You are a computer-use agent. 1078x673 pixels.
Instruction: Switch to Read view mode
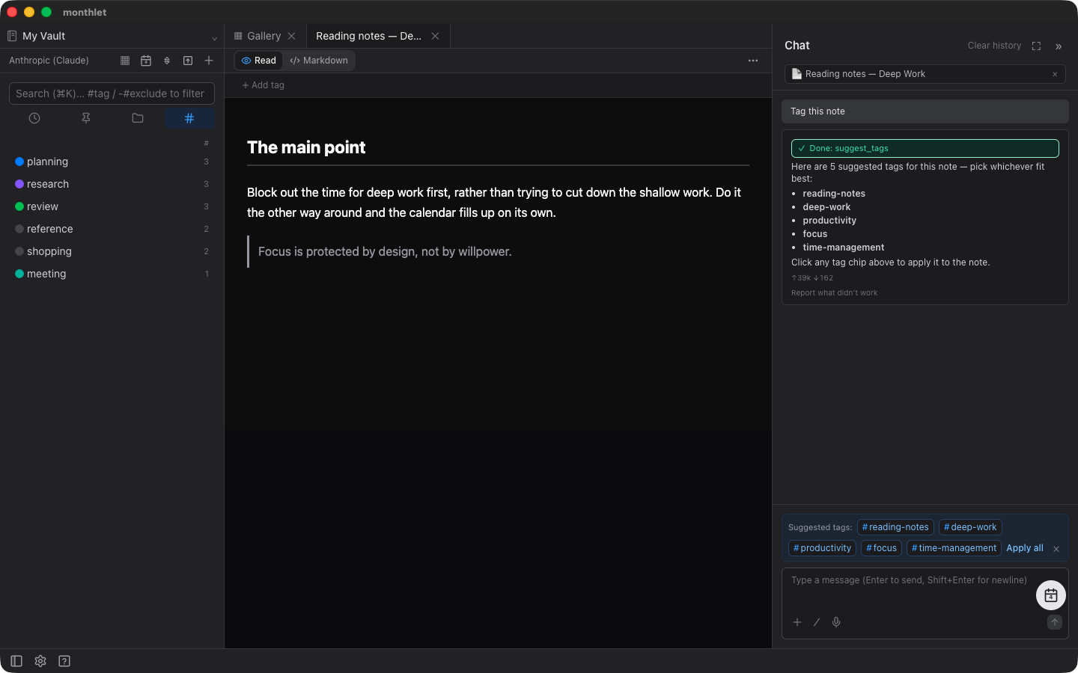click(x=259, y=61)
